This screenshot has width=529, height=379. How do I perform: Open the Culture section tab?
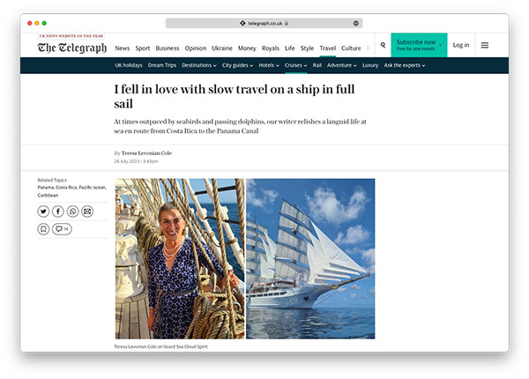351,48
